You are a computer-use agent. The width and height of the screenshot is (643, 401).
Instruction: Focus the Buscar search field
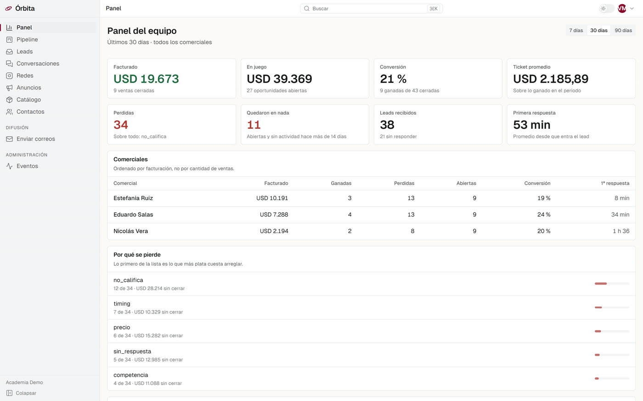(x=371, y=8)
